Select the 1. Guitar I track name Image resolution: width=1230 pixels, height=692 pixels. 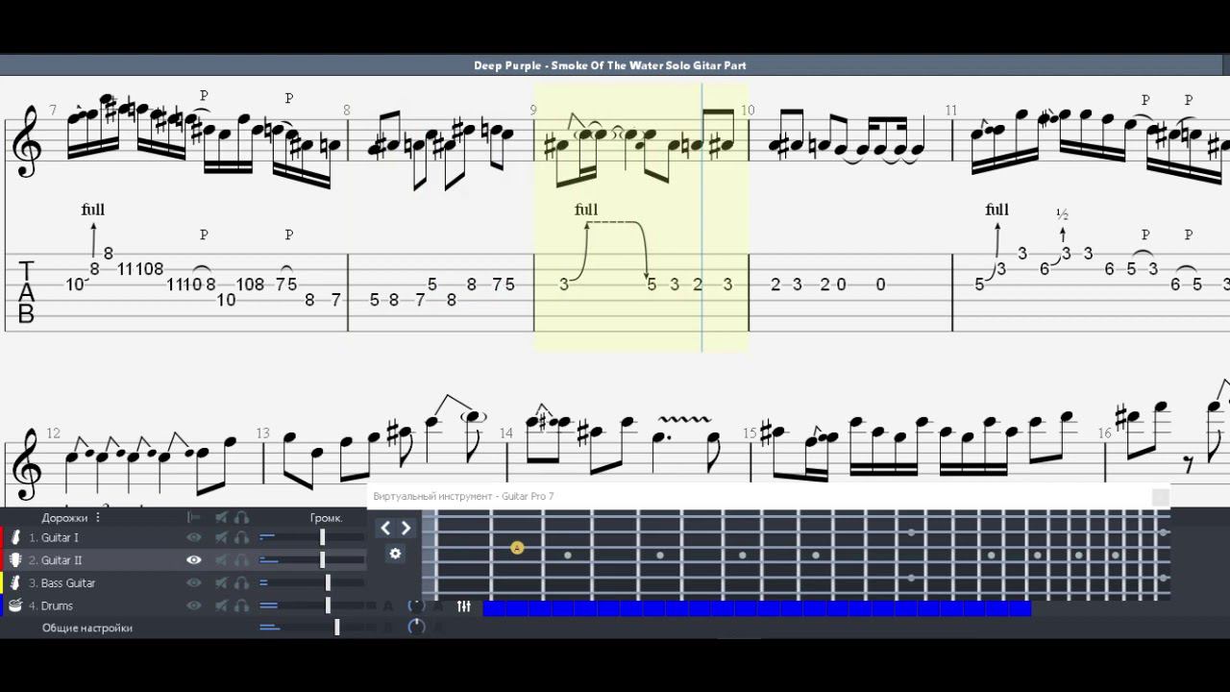click(x=54, y=537)
